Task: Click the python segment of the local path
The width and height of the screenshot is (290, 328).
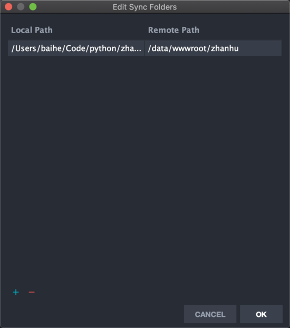Action: pyautogui.click(x=103, y=49)
